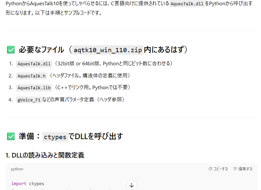
Task: Click the heading 1. DLLの読み込みと関数定義
Action: pyautogui.click(x=45, y=155)
